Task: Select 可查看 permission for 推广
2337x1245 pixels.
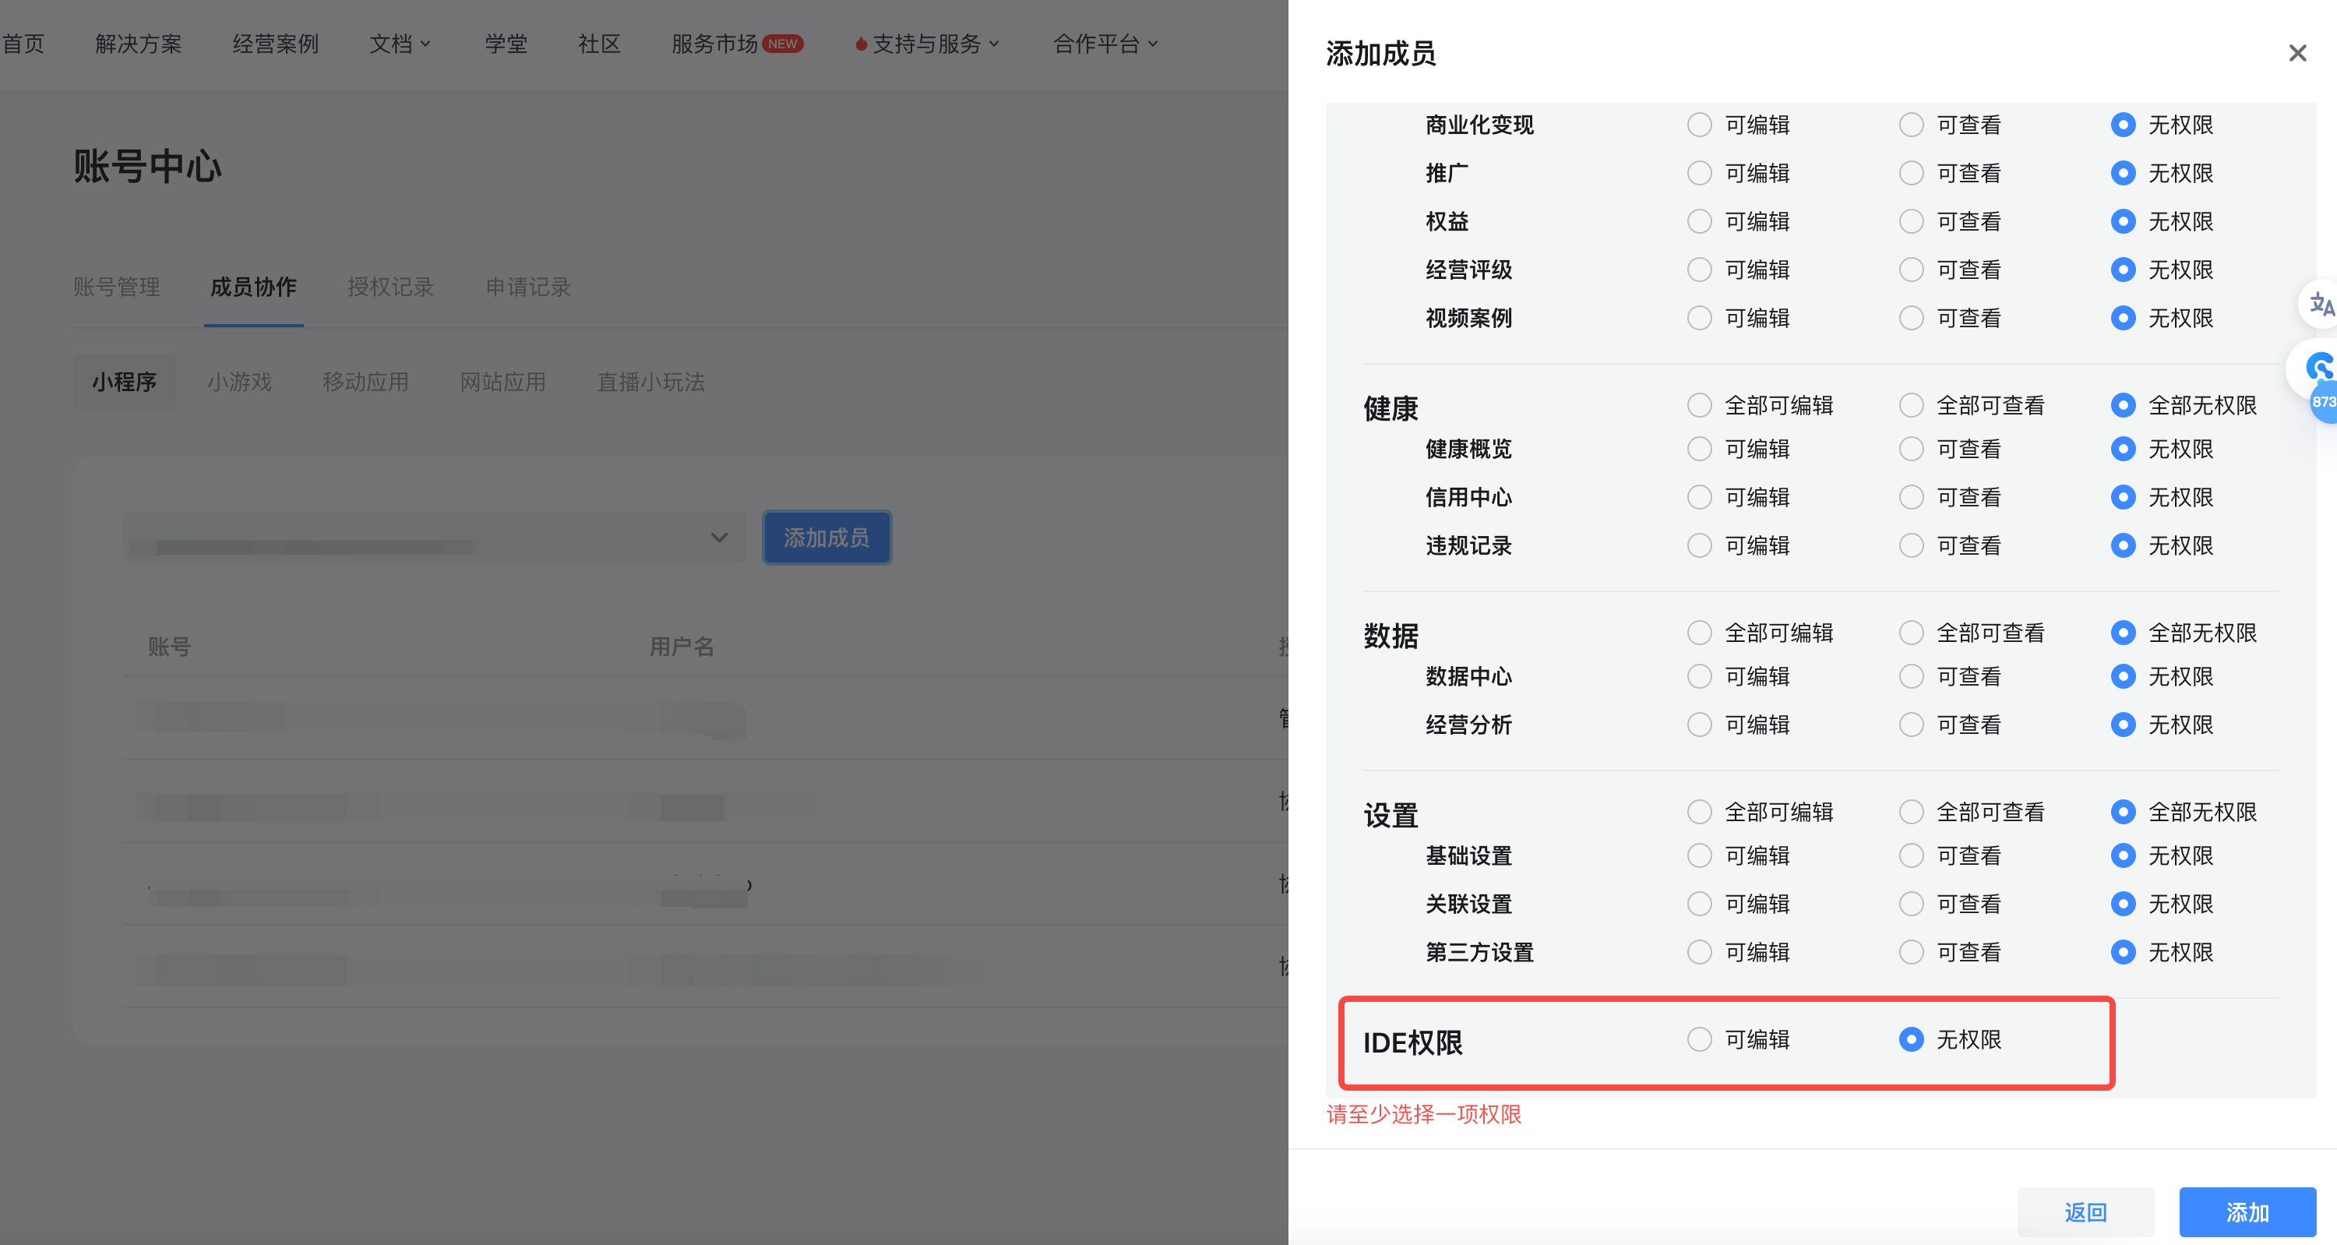Action: click(1912, 172)
